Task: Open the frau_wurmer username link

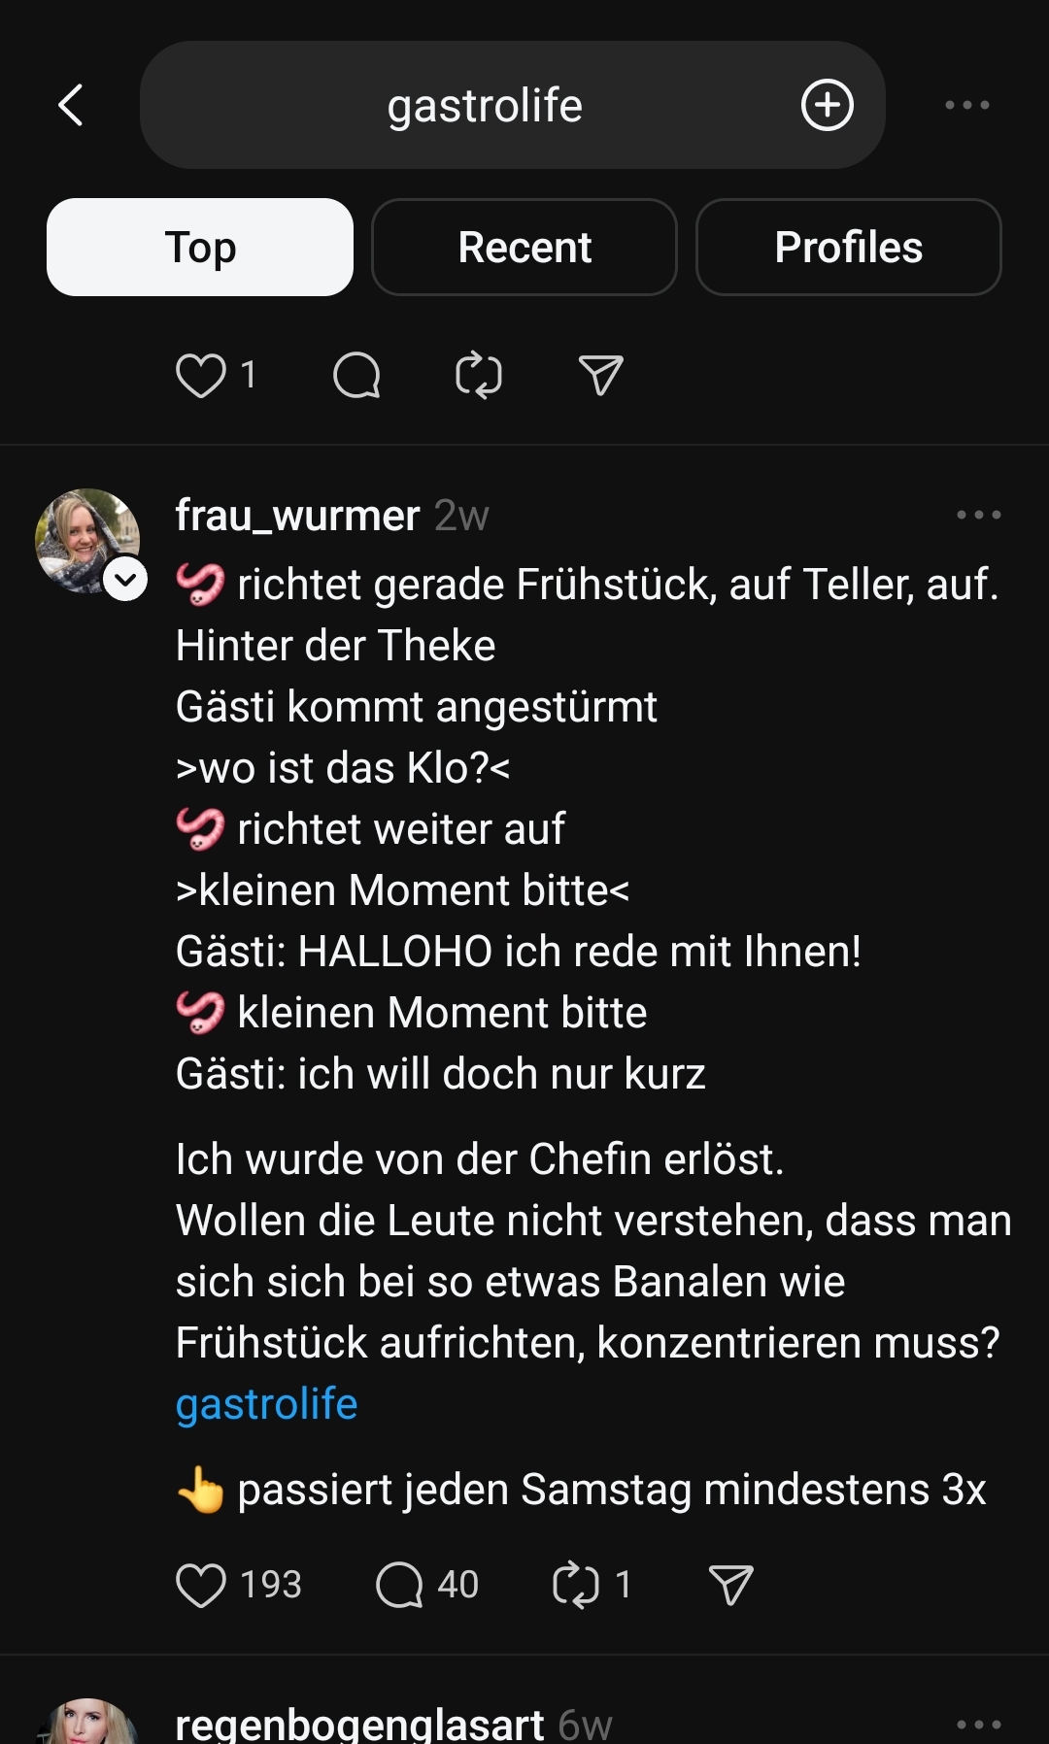Action: (x=297, y=516)
